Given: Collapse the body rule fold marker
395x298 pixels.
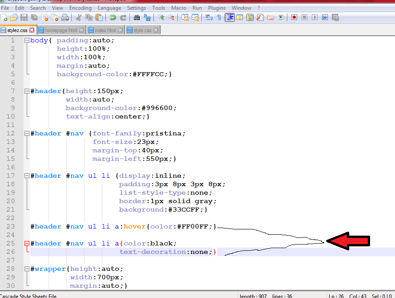Looking at the screenshot, I should click(27, 41).
